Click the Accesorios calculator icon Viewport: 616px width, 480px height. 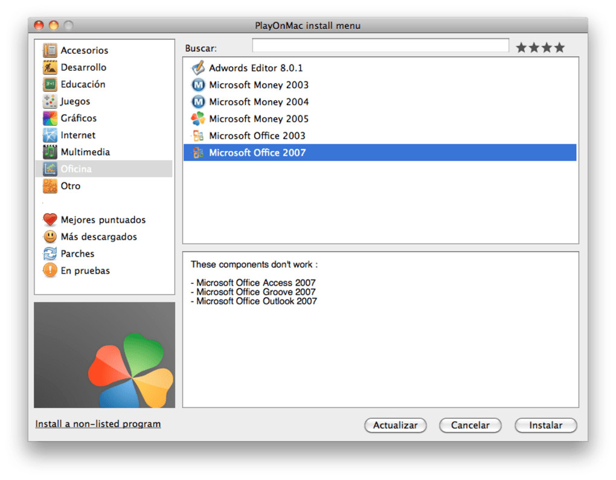pyautogui.click(x=50, y=50)
